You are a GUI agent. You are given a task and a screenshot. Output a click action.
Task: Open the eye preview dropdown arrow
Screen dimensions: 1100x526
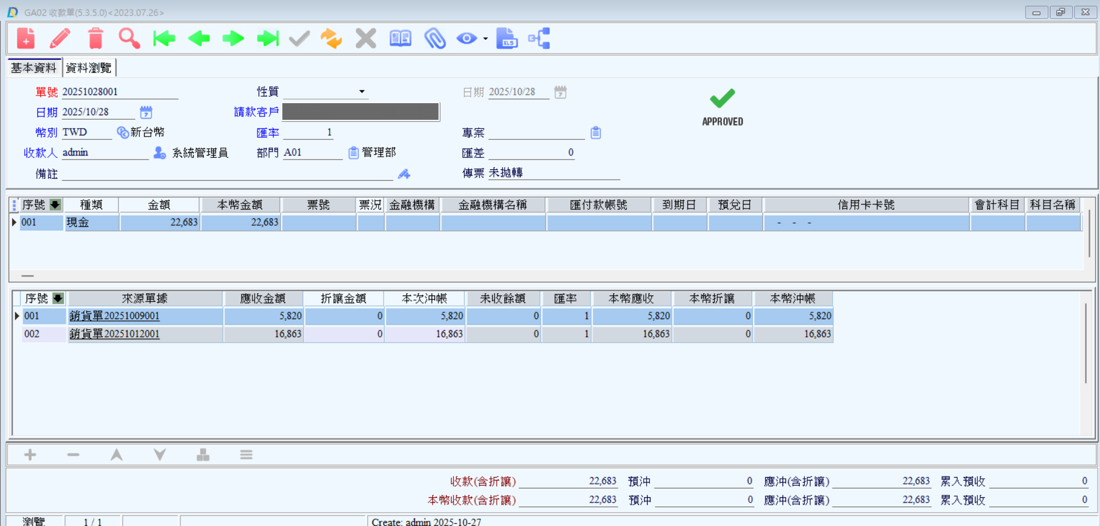485,39
